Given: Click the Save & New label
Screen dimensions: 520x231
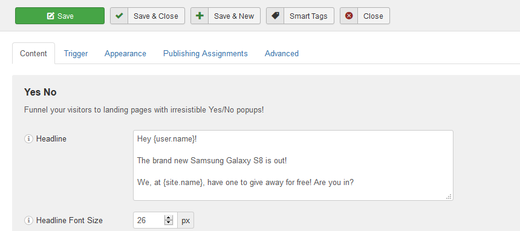Looking at the screenshot, I should pyautogui.click(x=234, y=16).
